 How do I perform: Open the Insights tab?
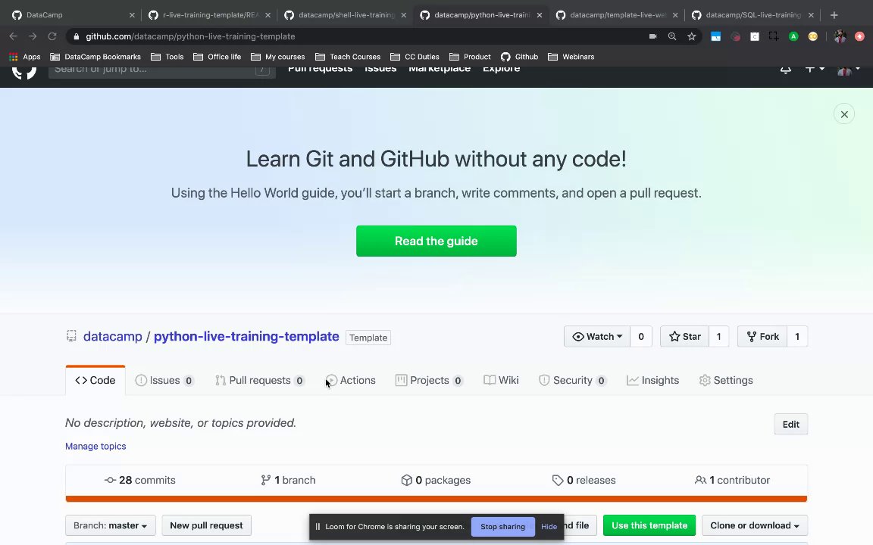pos(652,381)
